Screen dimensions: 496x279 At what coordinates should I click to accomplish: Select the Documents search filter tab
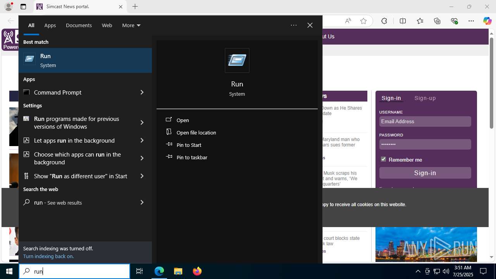pos(79,25)
